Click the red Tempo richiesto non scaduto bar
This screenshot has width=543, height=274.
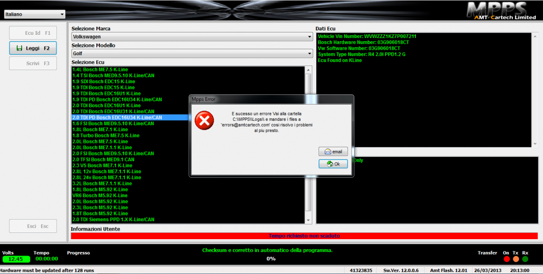tap(305, 236)
